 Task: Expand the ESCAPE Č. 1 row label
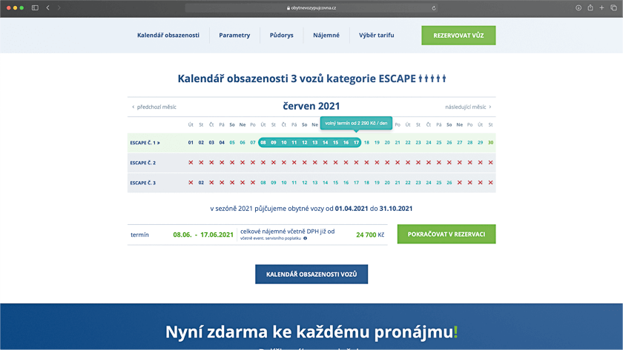click(145, 142)
